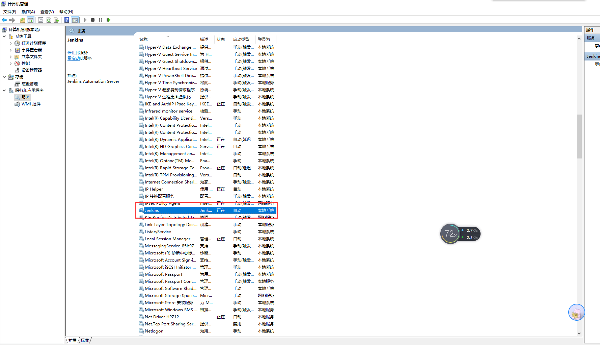The width and height of the screenshot is (600, 345).
Task: Click the 任务计划程序 clock icon
Action: pos(17,43)
